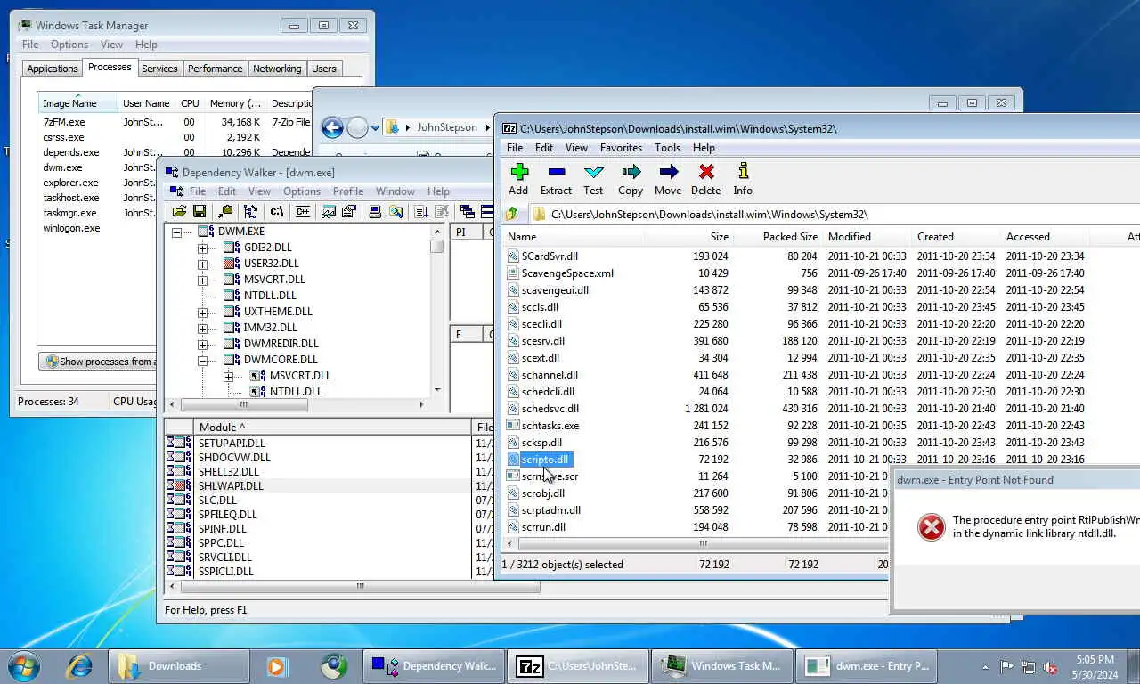
Task: Click the Configure Search Order magnifier icon
Action: tap(395, 211)
